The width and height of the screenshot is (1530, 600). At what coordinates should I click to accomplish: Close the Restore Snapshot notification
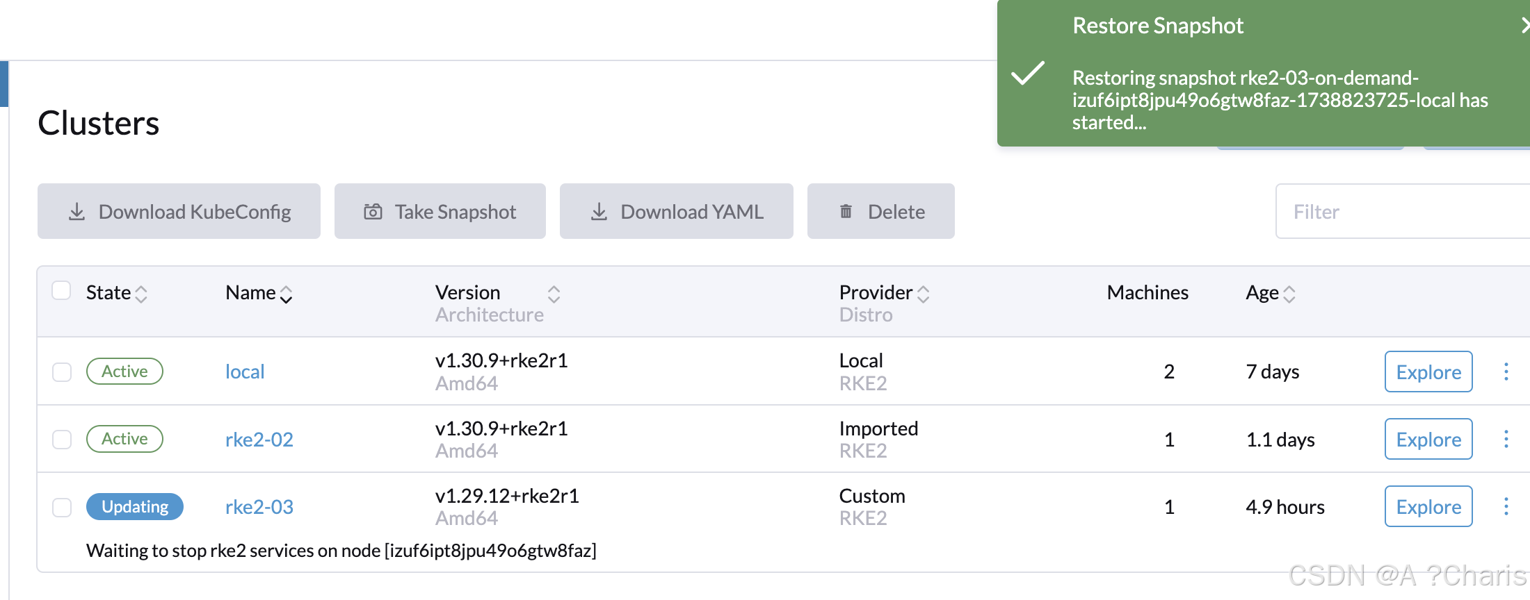1524,26
